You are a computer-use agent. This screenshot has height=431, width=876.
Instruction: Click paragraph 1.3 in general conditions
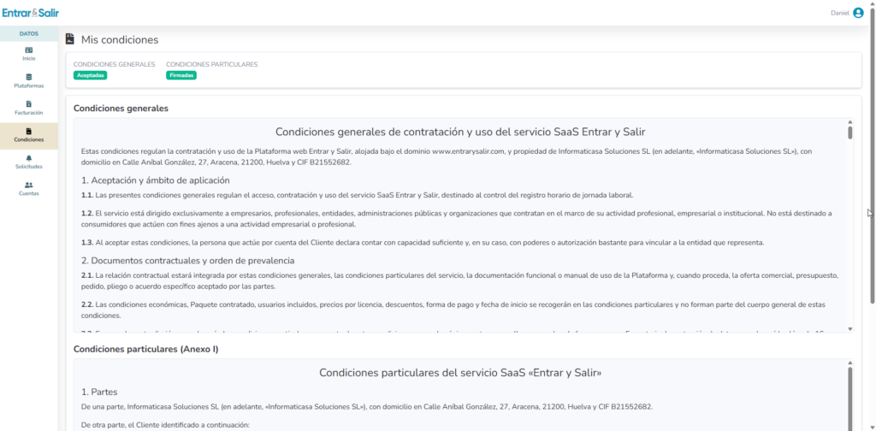point(422,243)
